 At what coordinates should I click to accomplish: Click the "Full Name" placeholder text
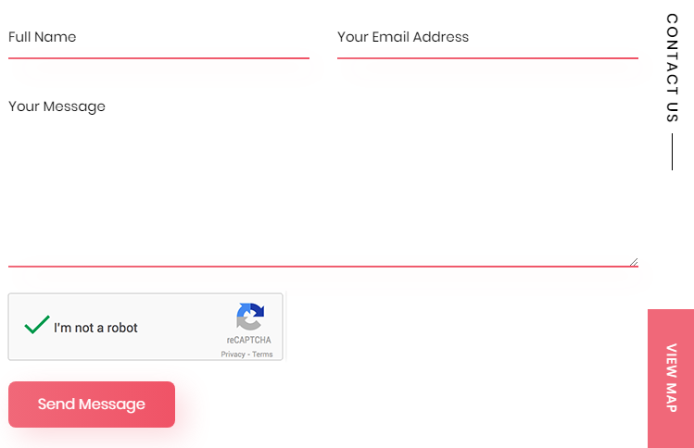pos(42,37)
